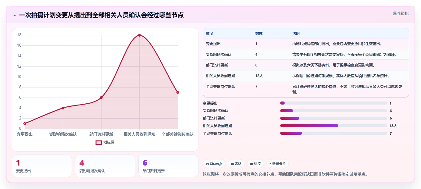Screen dimensions: 421x189
Task: Click the footer caption starting 这张图将一次改期
Action: pyautogui.click(x=285, y=174)
